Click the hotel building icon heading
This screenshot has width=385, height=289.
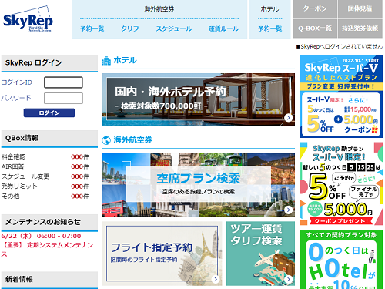click(106, 61)
